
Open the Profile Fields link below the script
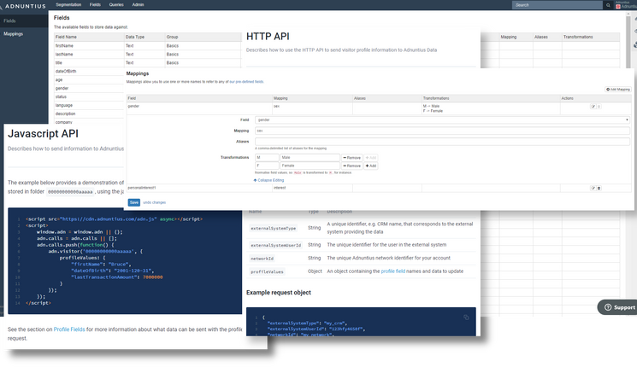[x=69, y=329]
